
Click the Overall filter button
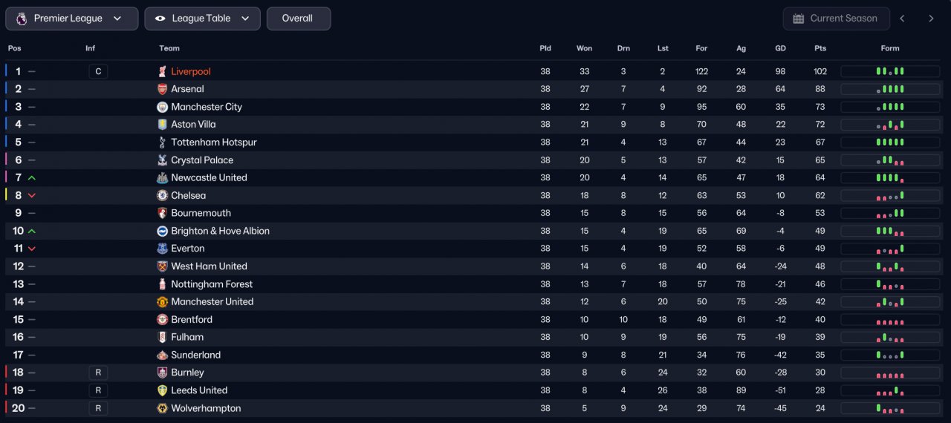(x=298, y=19)
